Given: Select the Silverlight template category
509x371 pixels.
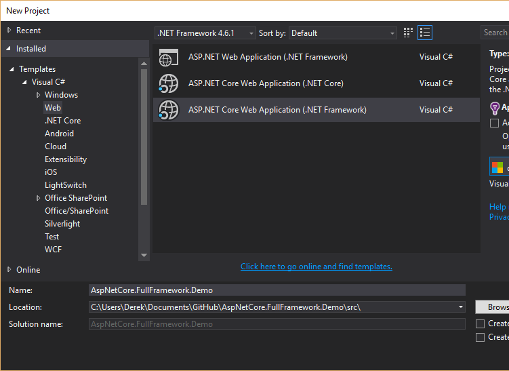Looking at the screenshot, I should (x=62, y=224).
